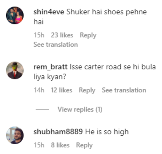Open shubham8889's profile photo
Screen dimensions: 162x154
click(x=15, y=135)
